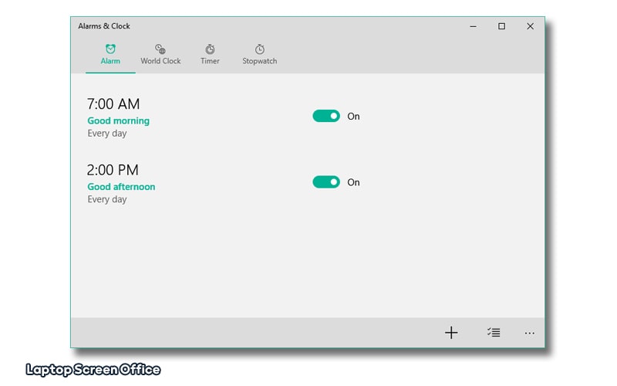Turn off the 7:00 AM alarm toggle
The image size is (617, 386).
(326, 116)
